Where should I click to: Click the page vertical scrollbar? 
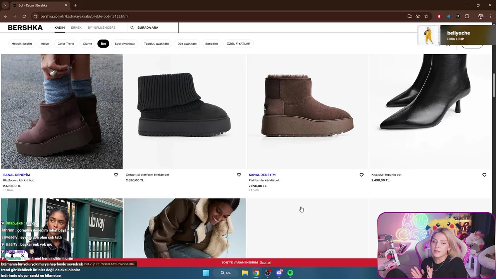(x=494, y=85)
